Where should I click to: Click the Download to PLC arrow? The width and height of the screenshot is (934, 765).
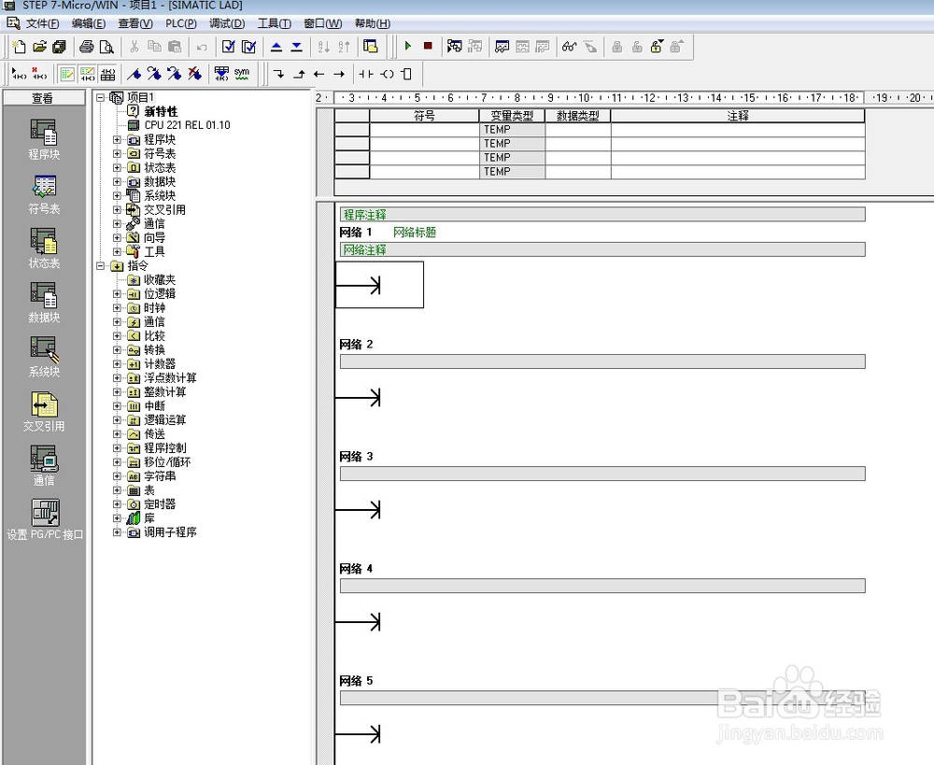pyautogui.click(x=297, y=47)
